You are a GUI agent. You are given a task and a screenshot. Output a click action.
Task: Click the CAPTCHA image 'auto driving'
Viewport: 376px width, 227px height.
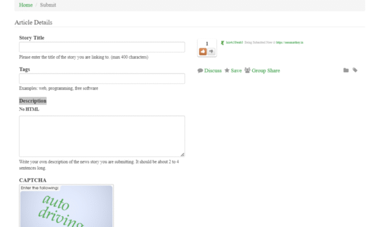66,206
